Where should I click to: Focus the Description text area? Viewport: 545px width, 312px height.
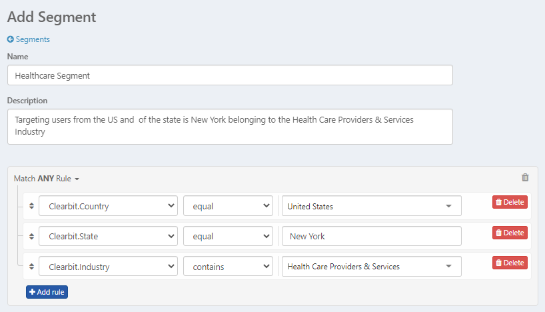point(230,126)
